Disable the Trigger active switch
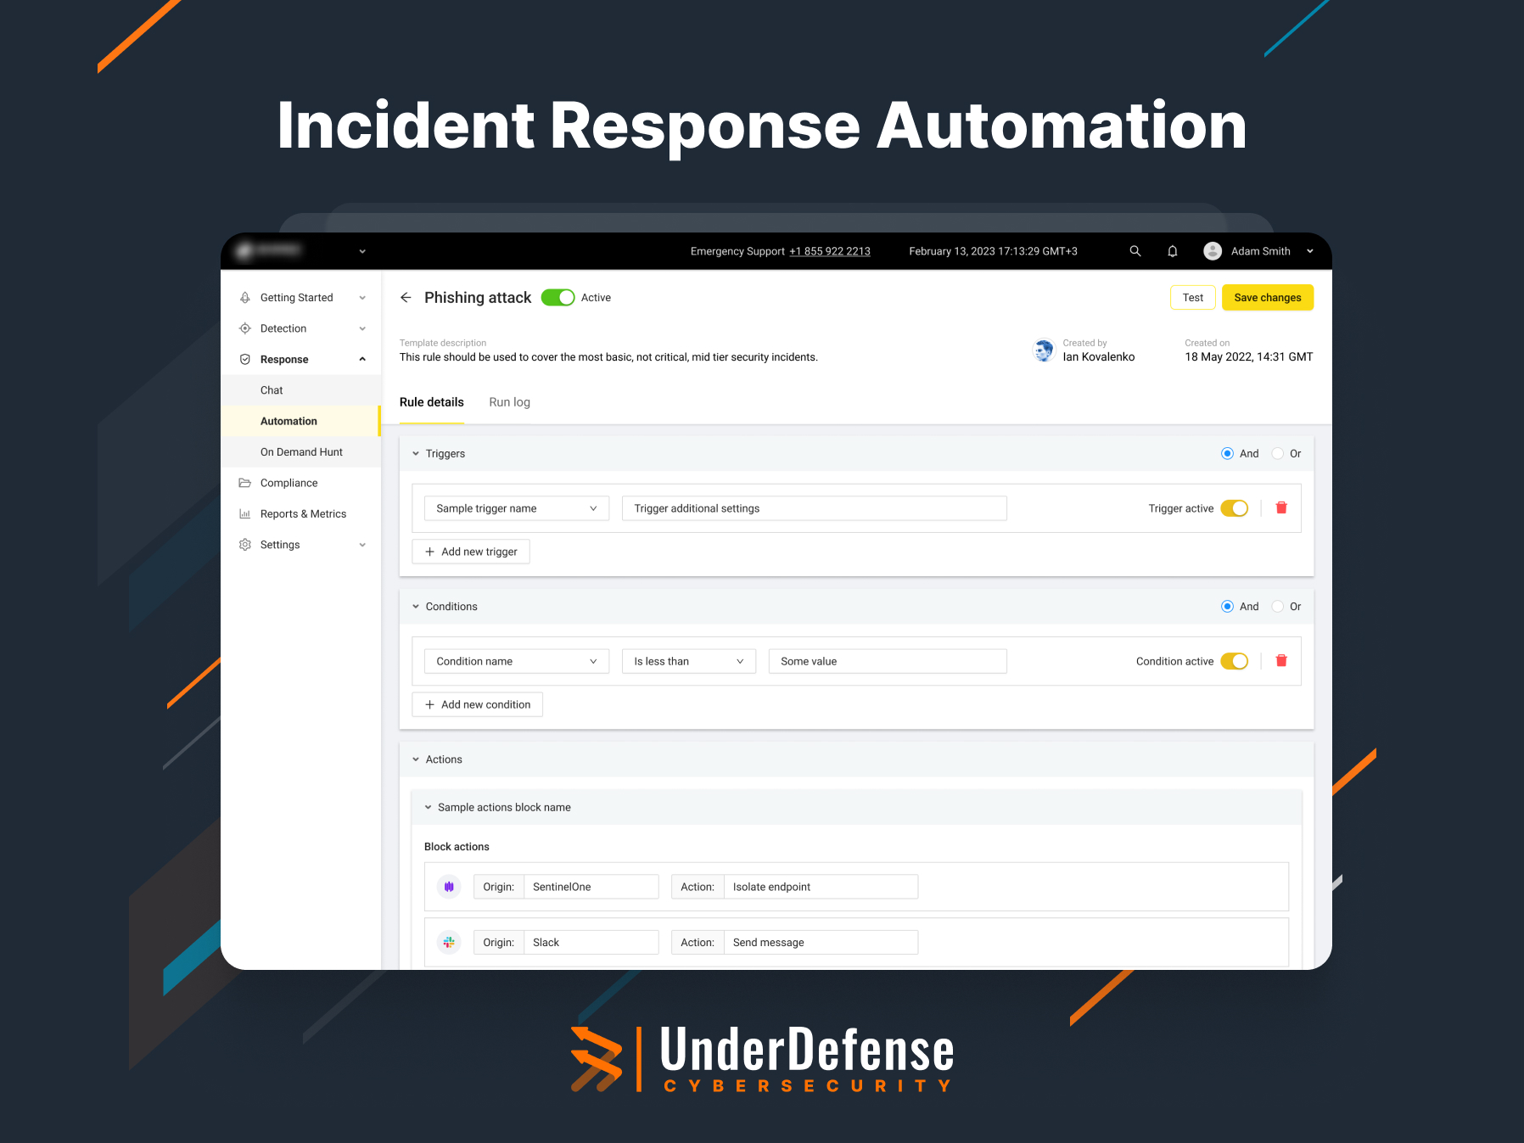Image resolution: width=1524 pixels, height=1143 pixels. point(1235,507)
